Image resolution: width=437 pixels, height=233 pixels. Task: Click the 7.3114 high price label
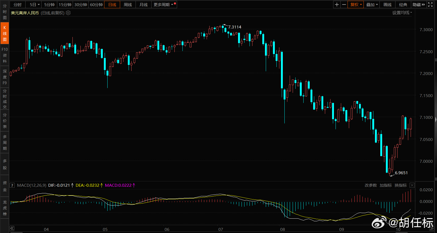point(235,27)
